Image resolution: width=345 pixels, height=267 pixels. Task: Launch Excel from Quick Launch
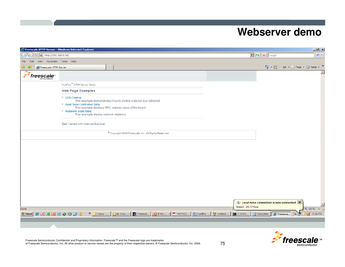pyautogui.click(x=48, y=214)
